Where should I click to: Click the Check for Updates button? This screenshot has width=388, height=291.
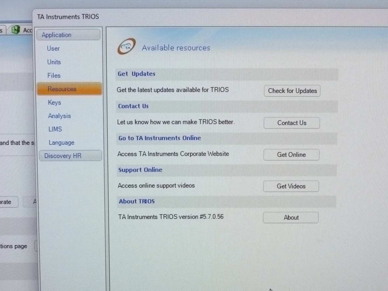292,91
